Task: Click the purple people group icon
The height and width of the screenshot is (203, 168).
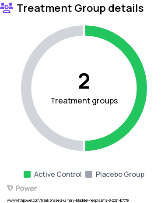Action: click(x=7, y=8)
